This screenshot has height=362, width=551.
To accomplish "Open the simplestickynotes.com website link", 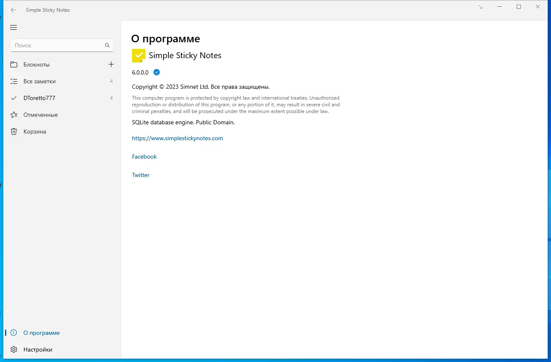I will (x=177, y=138).
